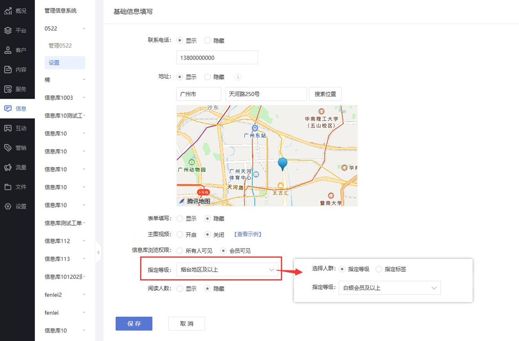Select 隐藏 for 表单填写
This screenshot has height=341, width=519.
tap(208, 219)
